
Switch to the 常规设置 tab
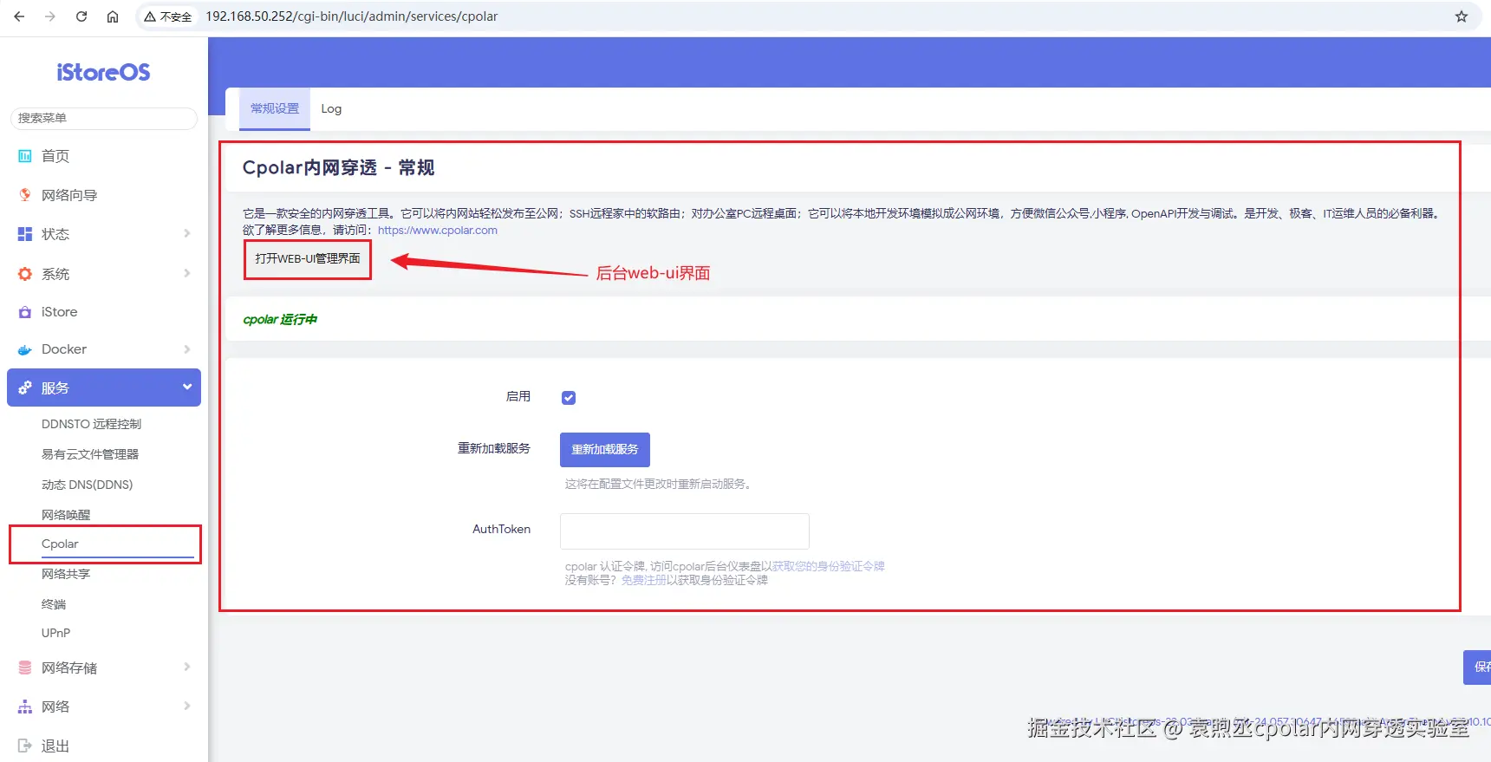275,108
